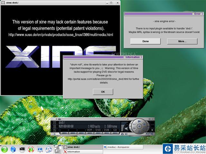Open the video setup icon below playlist icon
Image resolution: width=206 pixels, height=154 pixels.
pos(54,126)
